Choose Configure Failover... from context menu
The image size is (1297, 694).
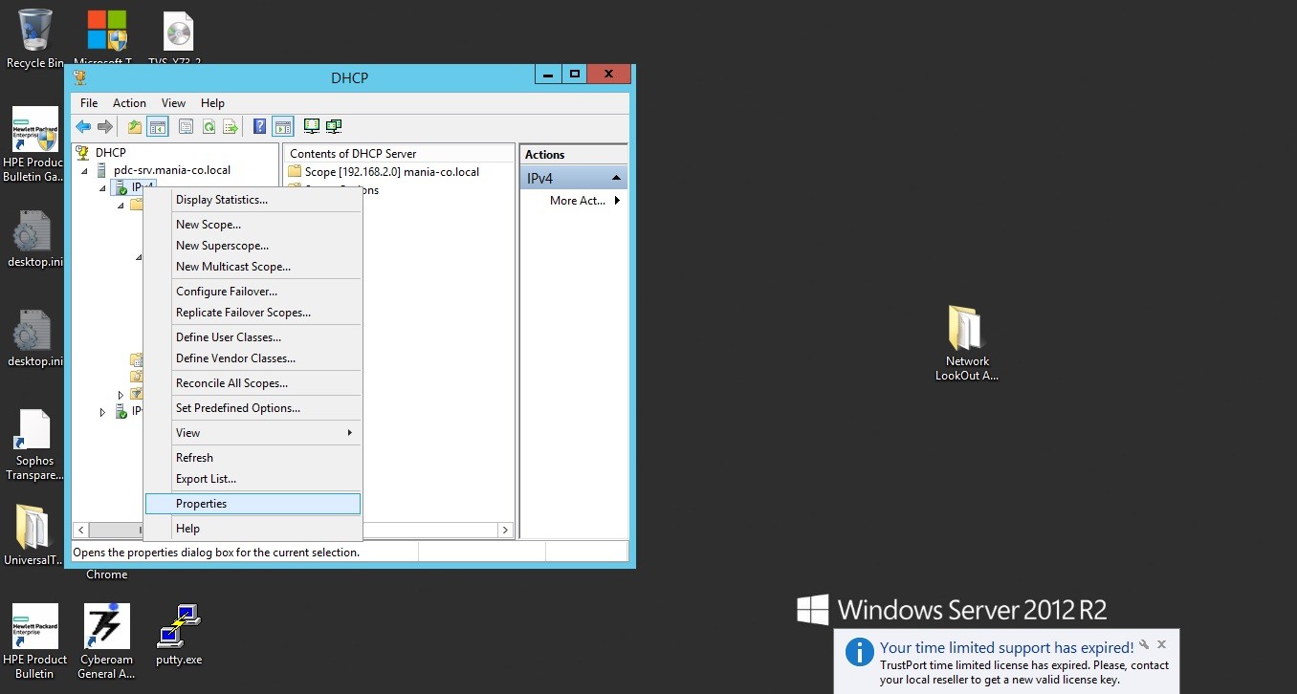(x=253, y=292)
